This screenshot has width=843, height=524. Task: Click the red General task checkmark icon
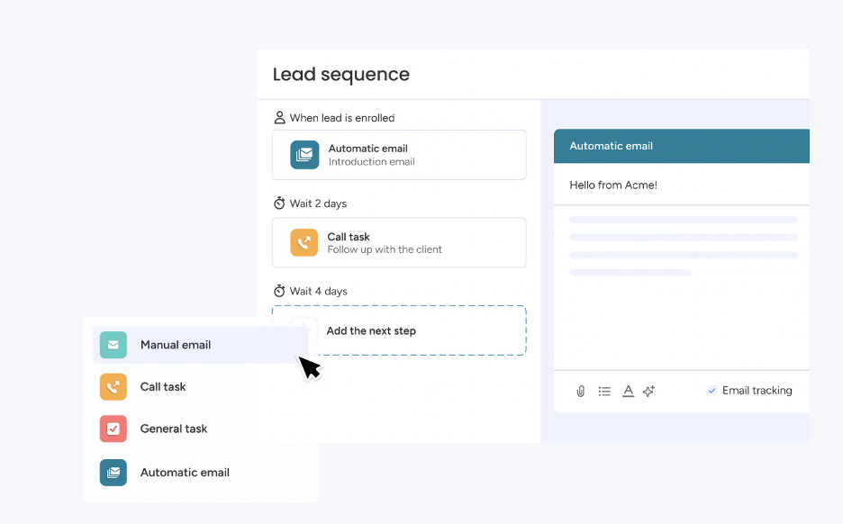(x=113, y=429)
